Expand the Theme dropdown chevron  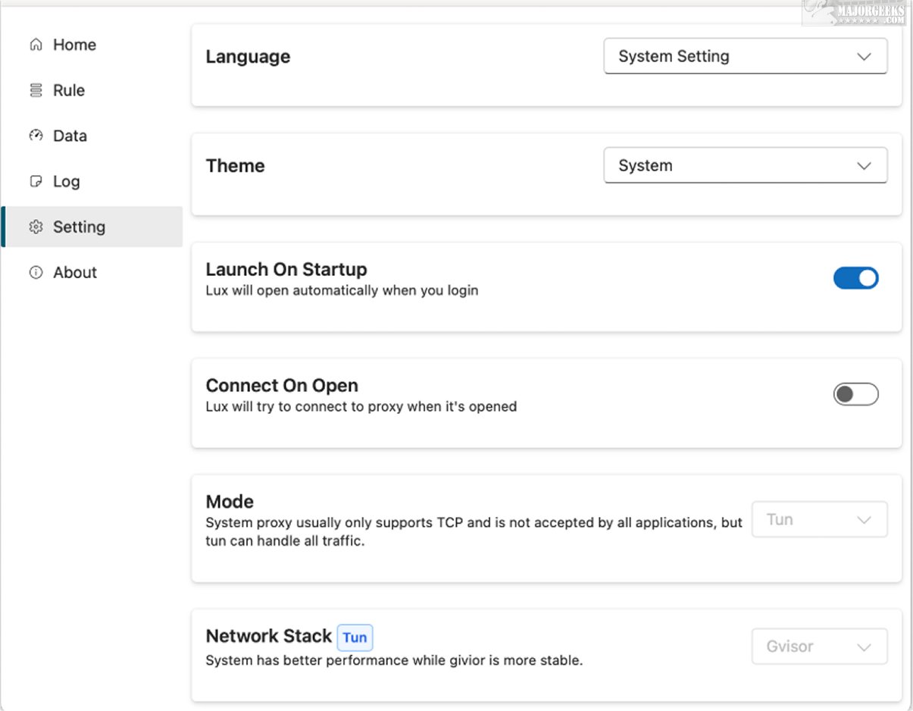click(864, 166)
